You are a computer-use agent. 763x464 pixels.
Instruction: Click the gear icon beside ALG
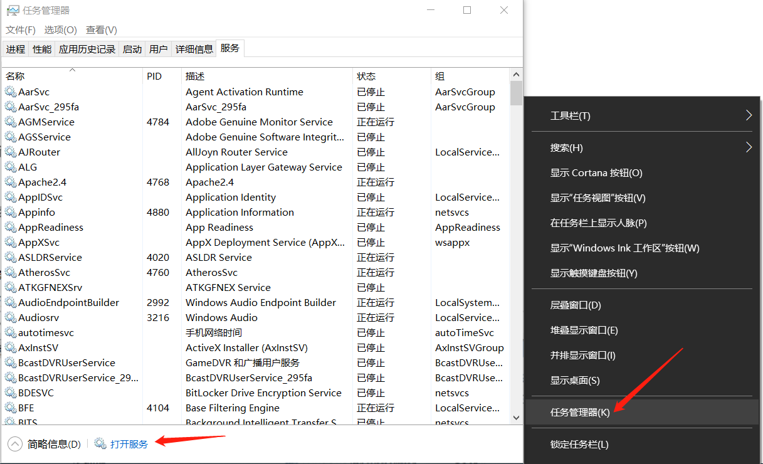10,167
